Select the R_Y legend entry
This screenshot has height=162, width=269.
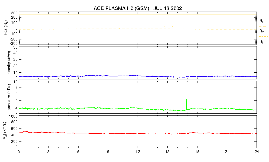point(262,31)
